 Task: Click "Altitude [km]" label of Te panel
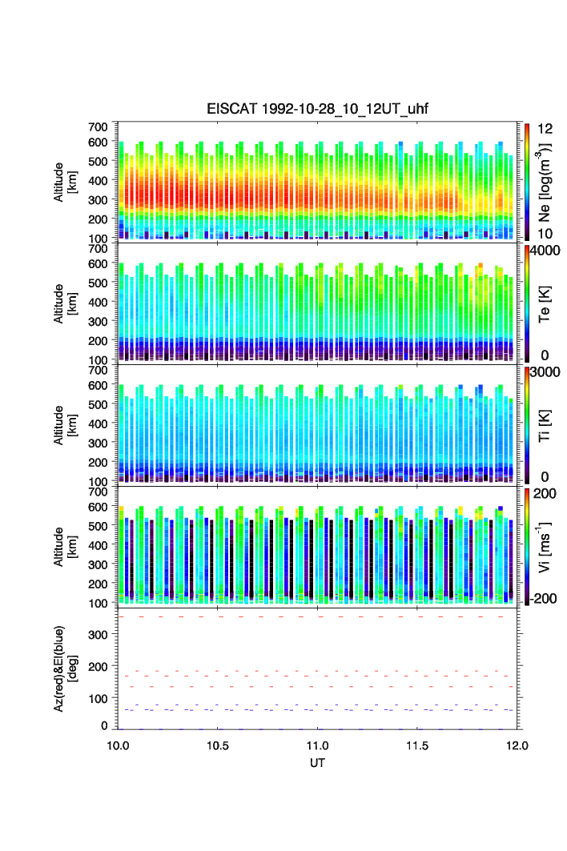[x=65, y=304]
